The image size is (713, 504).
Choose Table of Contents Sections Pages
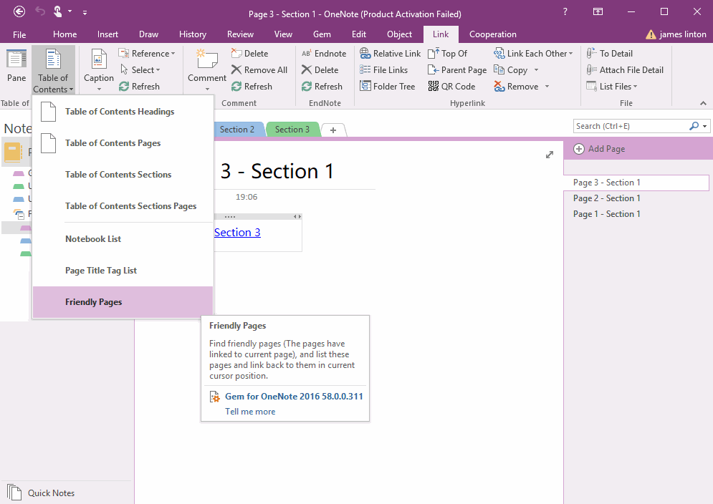coord(123,206)
